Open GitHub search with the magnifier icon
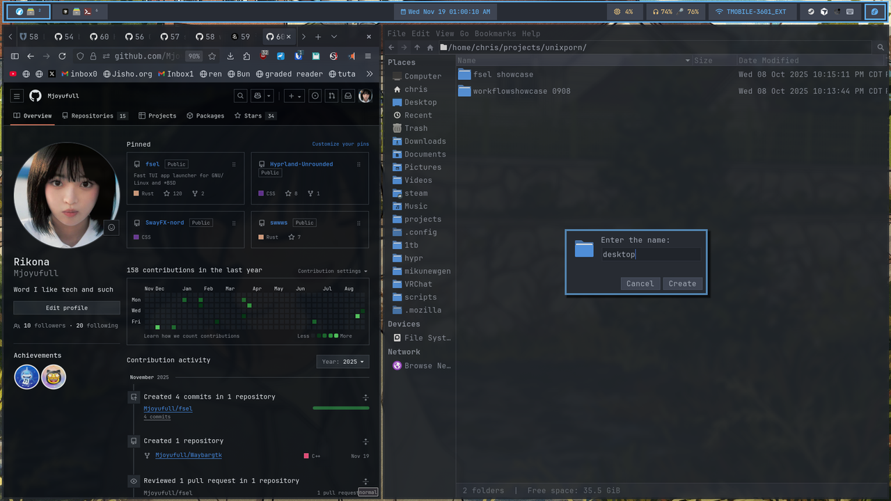Image resolution: width=891 pixels, height=501 pixels. [x=240, y=95]
